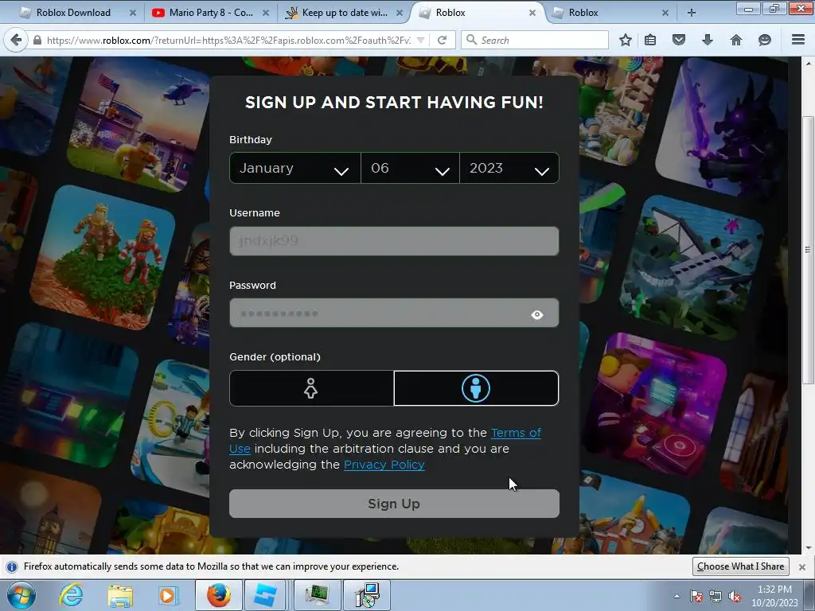The image size is (815, 611).
Task: Toggle password visibility eye icon
Action: (x=537, y=315)
